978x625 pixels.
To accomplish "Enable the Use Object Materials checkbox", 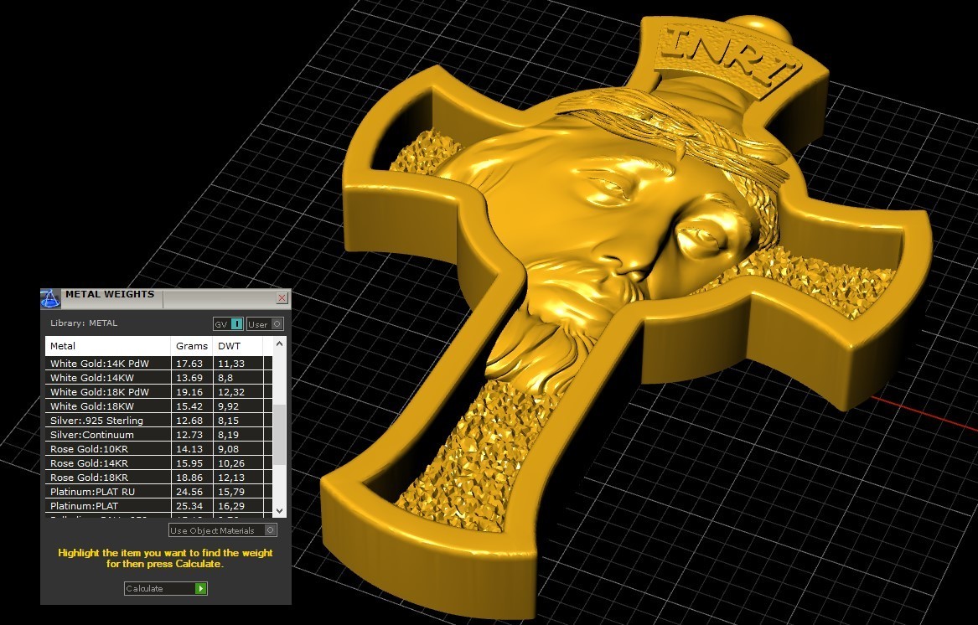I will (270, 529).
